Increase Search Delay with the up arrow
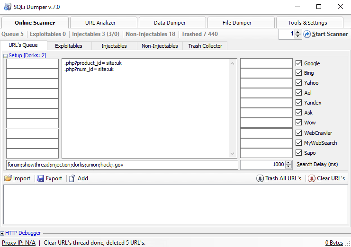 pyautogui.click(x=288, y=163)
